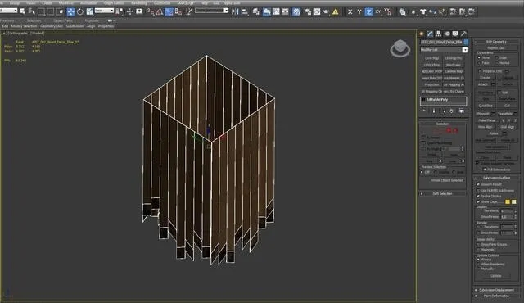The width and height of the screenshot is (524, 303).
Task: Select the None constraint radio button
Action: [480, 58]
